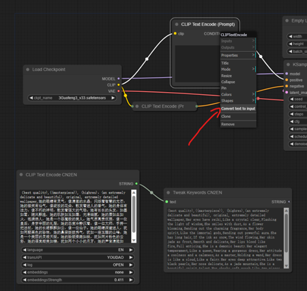Collapse the Empty Latent node via its dot
Screen dimensions: 307x291
pos(287,20)
